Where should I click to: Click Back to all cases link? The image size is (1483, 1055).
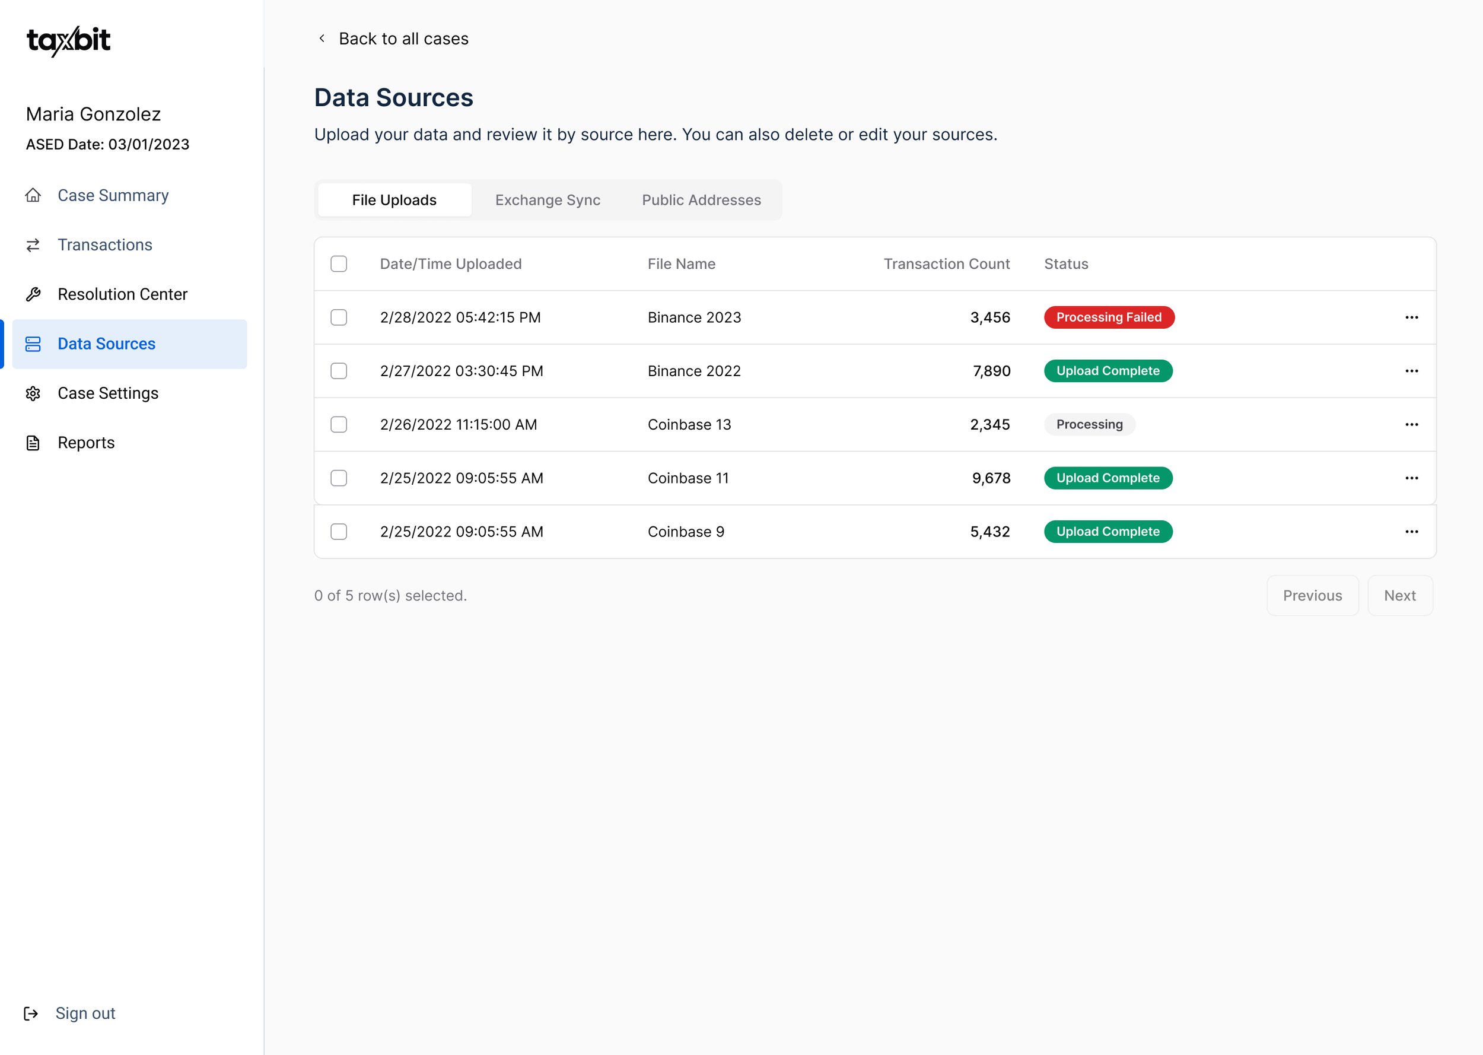(x=403, y=39)
